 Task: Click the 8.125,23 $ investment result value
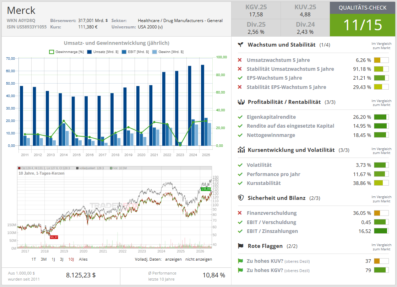(x=81, y=275)
